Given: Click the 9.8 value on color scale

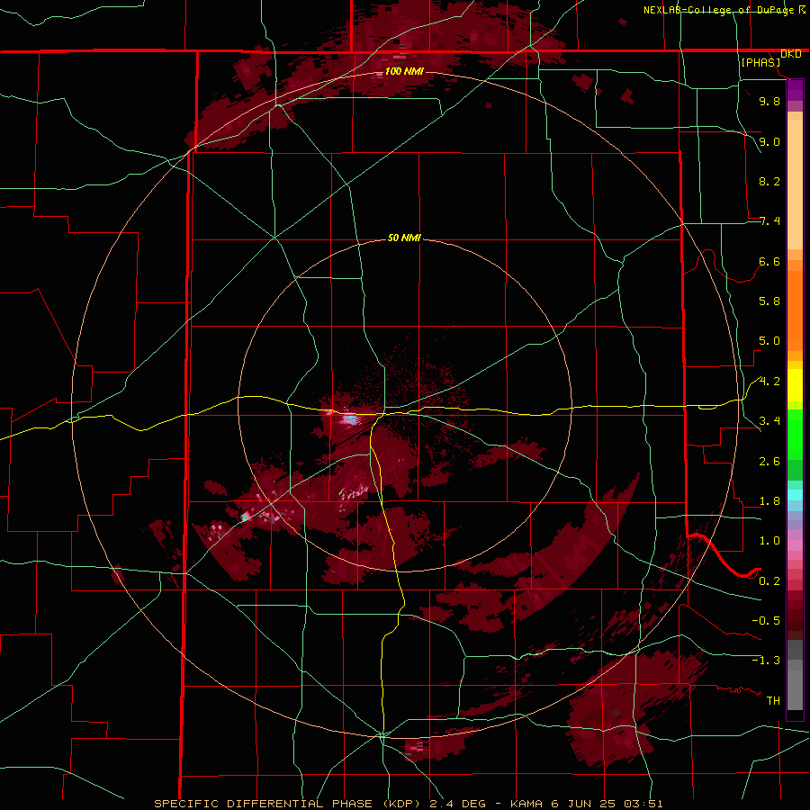Looking at the screenshot, I should point(769,101).
